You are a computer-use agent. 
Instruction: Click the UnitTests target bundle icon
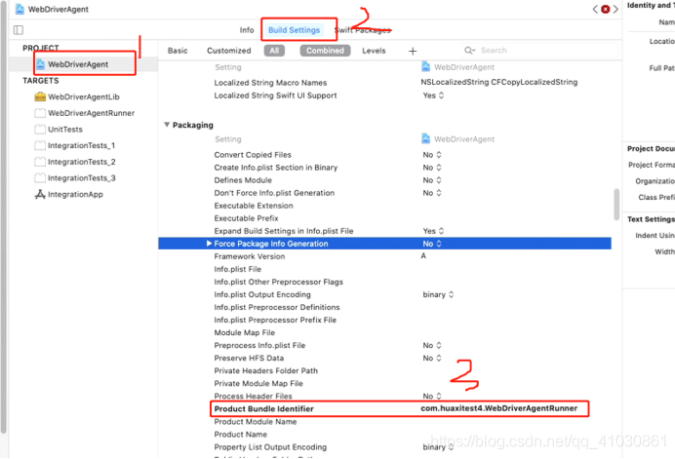[40, 130]
